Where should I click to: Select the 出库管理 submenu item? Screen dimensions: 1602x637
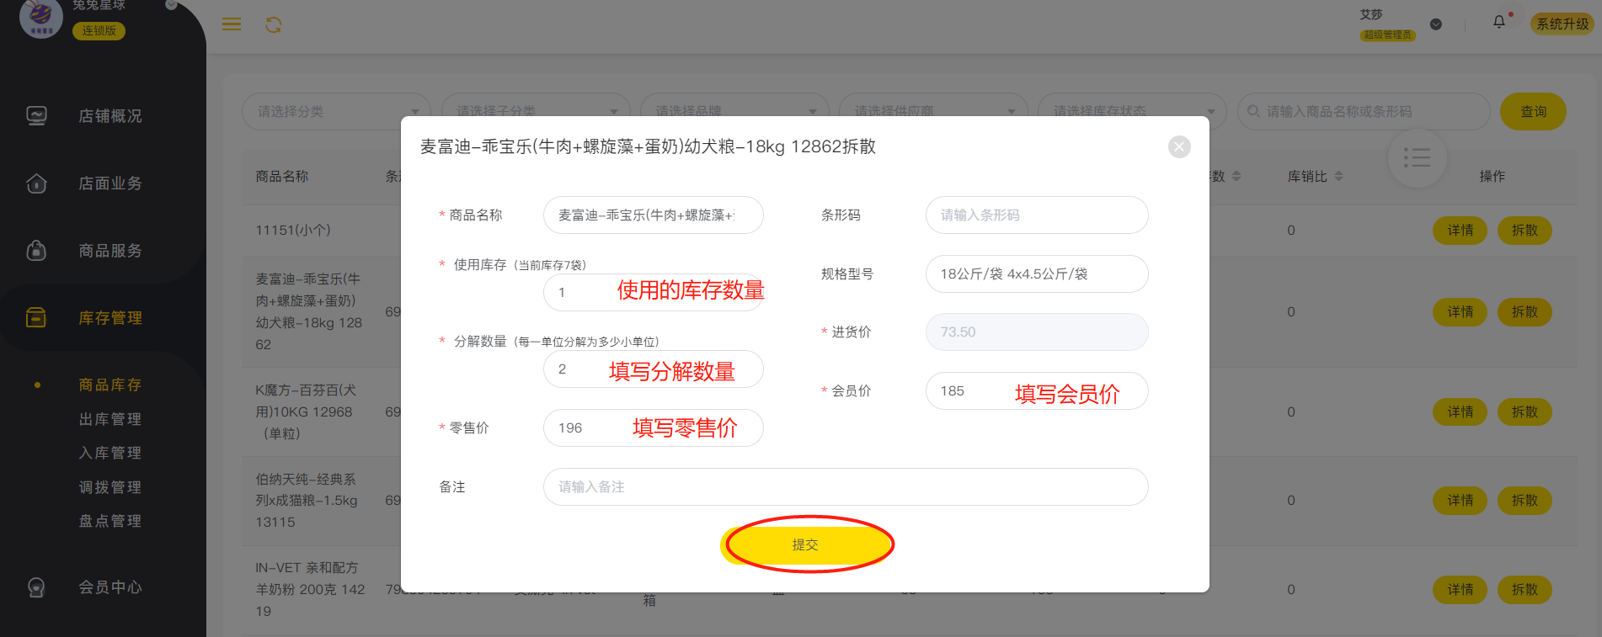[110, 419]
